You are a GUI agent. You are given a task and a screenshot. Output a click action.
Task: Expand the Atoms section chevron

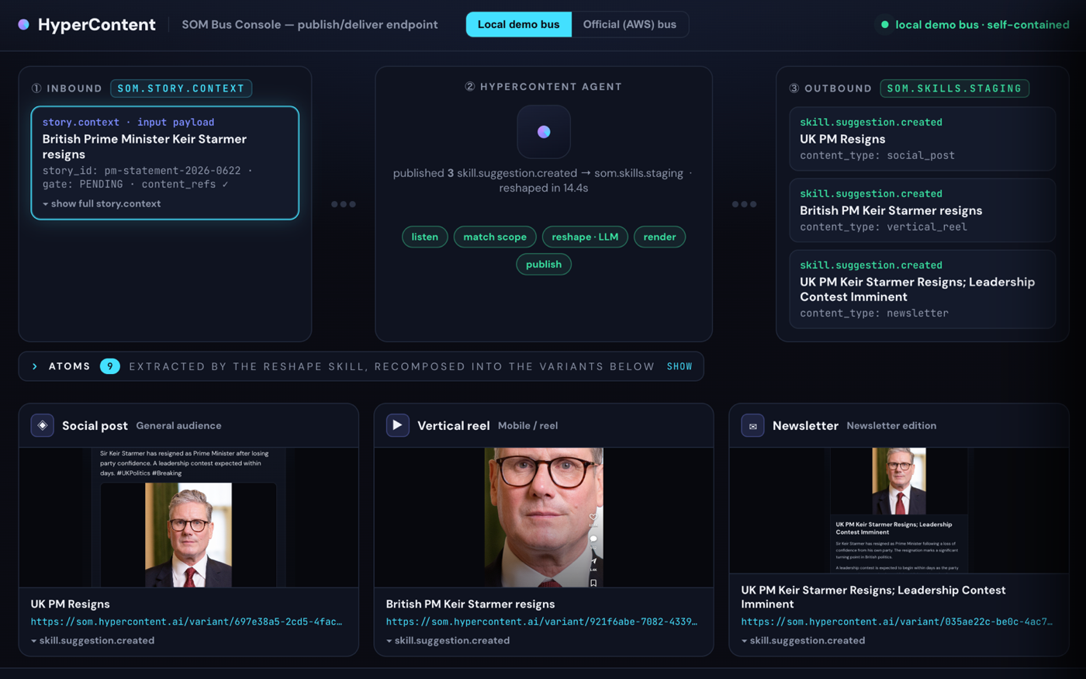pos(35,366)
